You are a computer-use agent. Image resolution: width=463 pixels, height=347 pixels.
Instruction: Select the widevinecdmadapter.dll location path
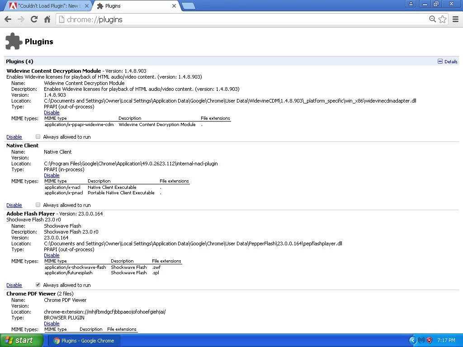click(230, 101)
